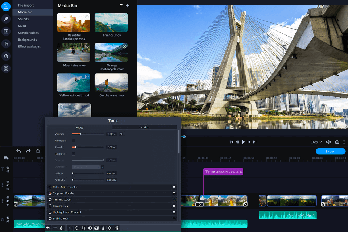The image size is (348, 232).
Task: Click the Stickers pie-shaped sidebar icon
Action: (6, 56)
